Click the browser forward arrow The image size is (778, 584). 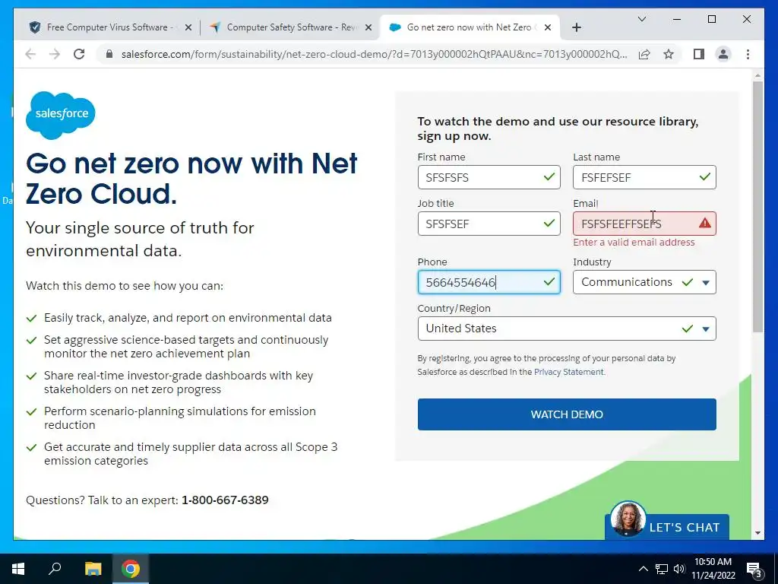pos(55,54)
